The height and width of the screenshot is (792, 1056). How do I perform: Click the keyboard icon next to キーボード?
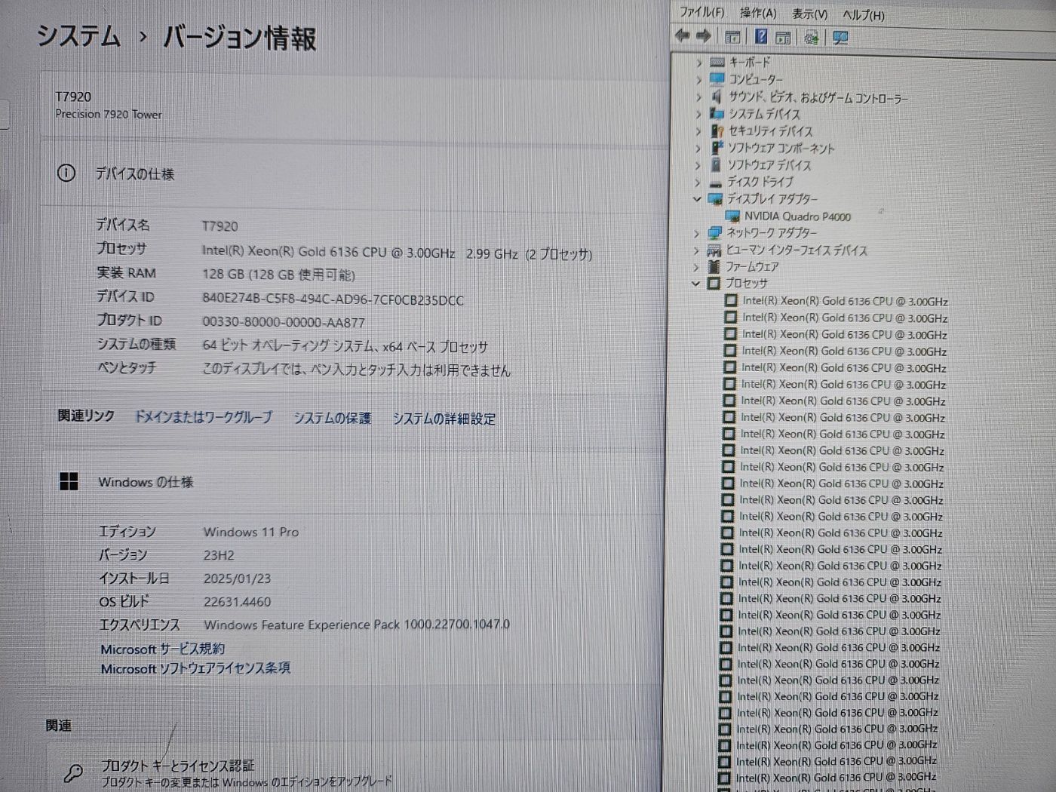[717, 63]
